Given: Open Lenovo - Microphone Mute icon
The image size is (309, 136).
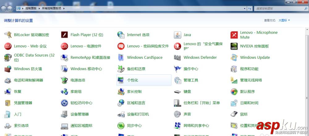Looking at the screenshot, I should (x=234, y=35).
